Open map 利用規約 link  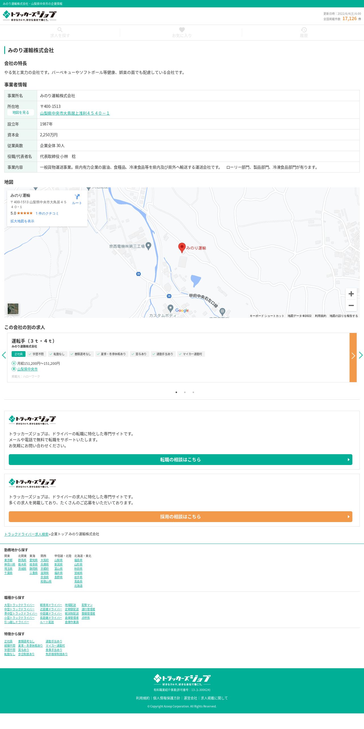321,316
